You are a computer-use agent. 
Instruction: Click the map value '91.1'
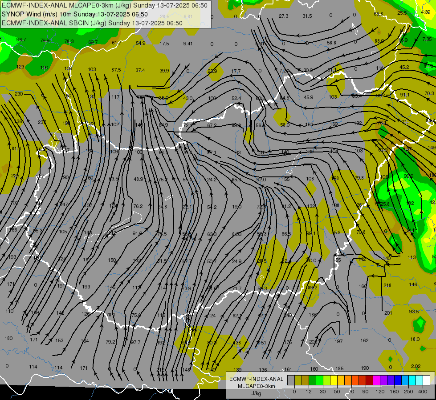pyautogui.click(x=404, y=95)
